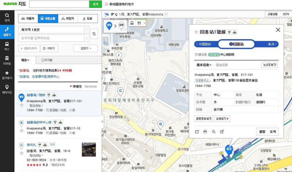Open the 지하철 subway sidebar item

coord(7,61)
